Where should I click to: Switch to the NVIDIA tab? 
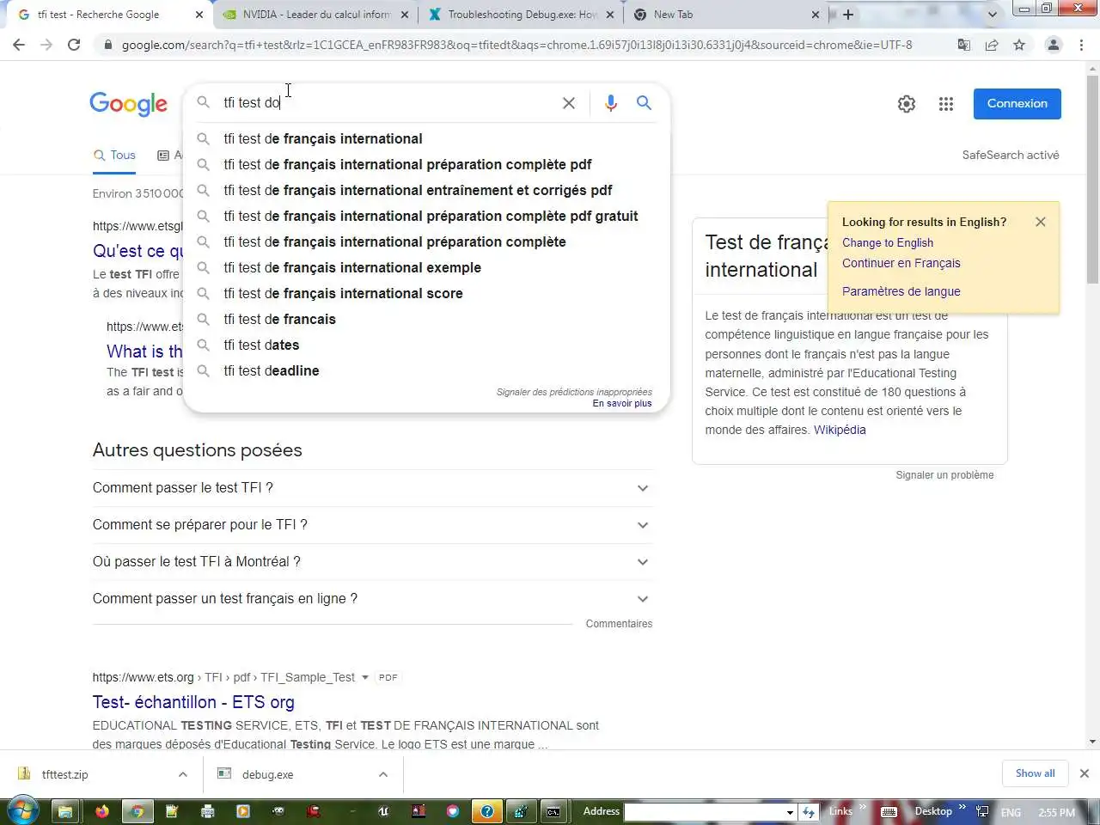coord(315,15)
